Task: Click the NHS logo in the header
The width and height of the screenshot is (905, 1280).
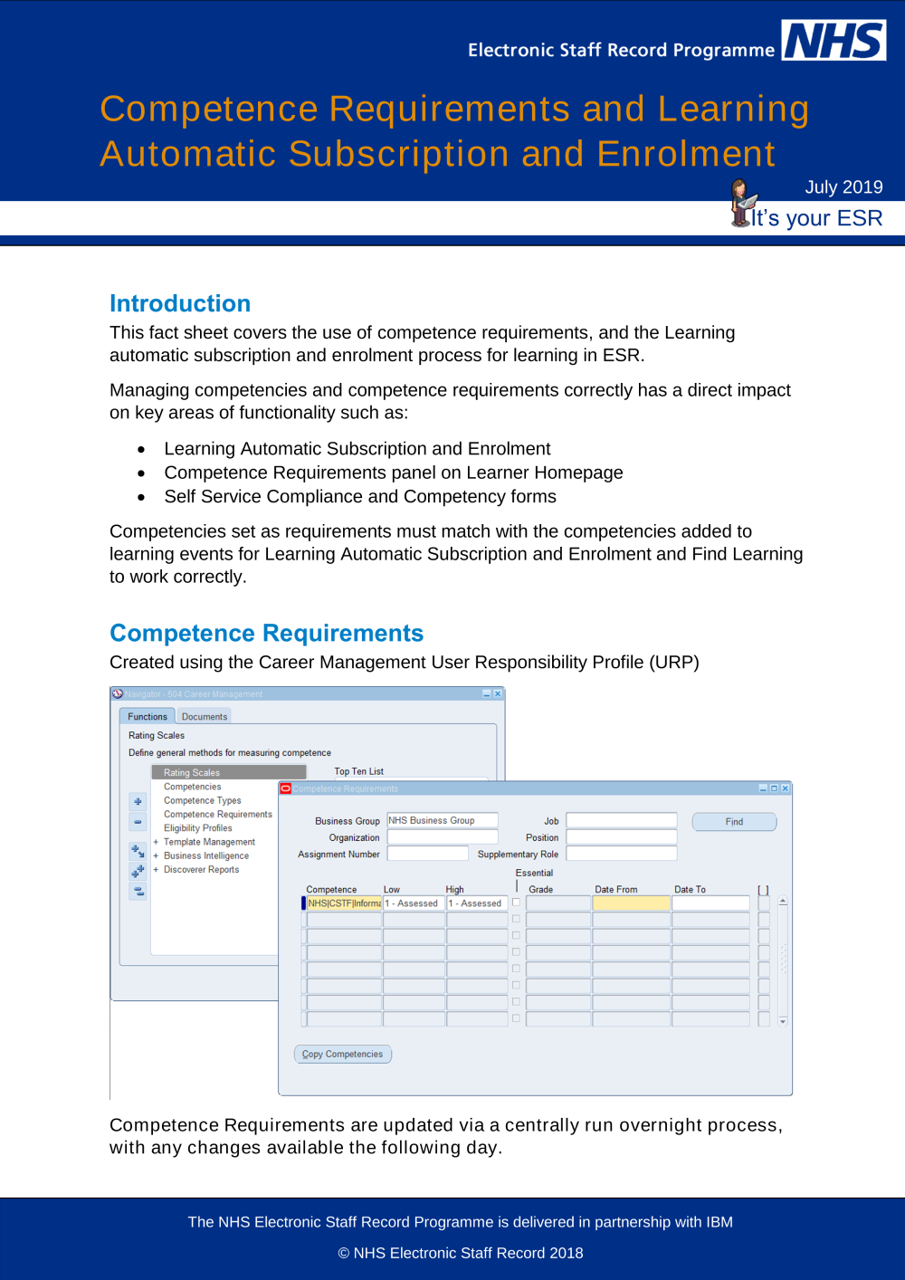Action: point(834,40)
